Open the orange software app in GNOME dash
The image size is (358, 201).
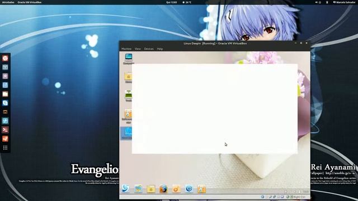[5, 138]
